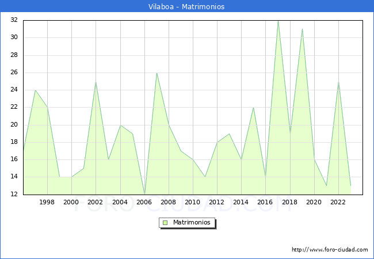Open the foro-ciudad.com website link

pyautogui.click(x=330, y=250)
